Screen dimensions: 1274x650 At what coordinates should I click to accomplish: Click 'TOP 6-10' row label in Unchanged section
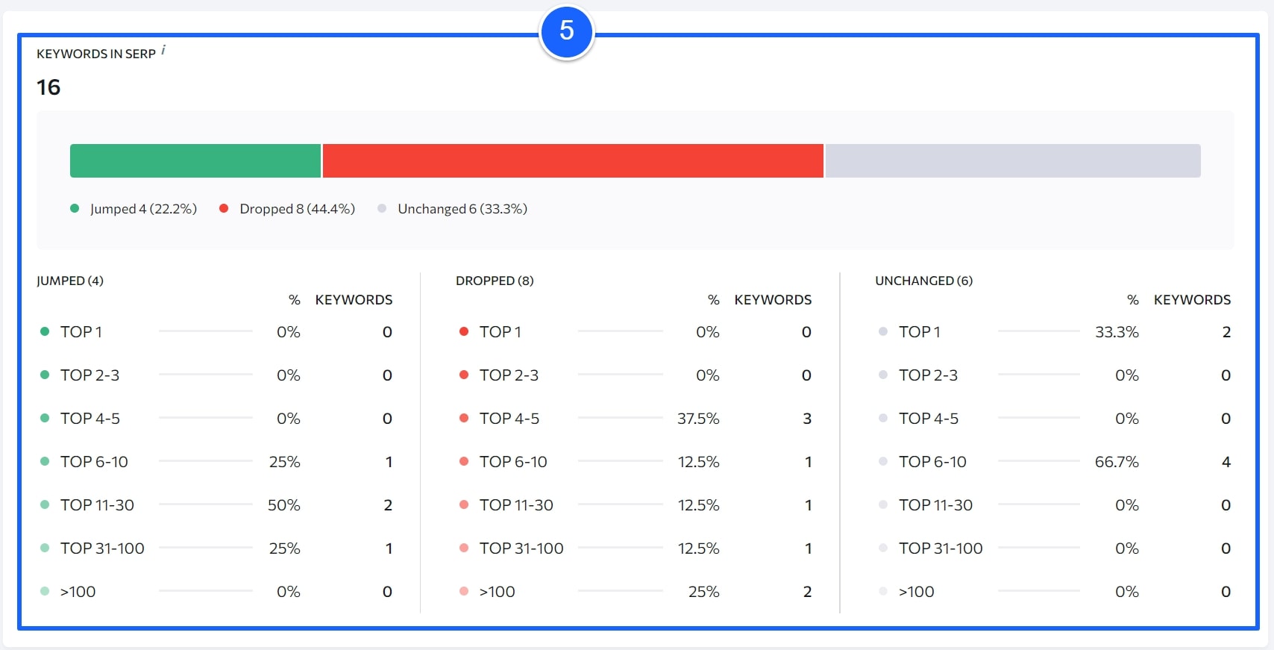pyautogui.click(x=932, y=462)
